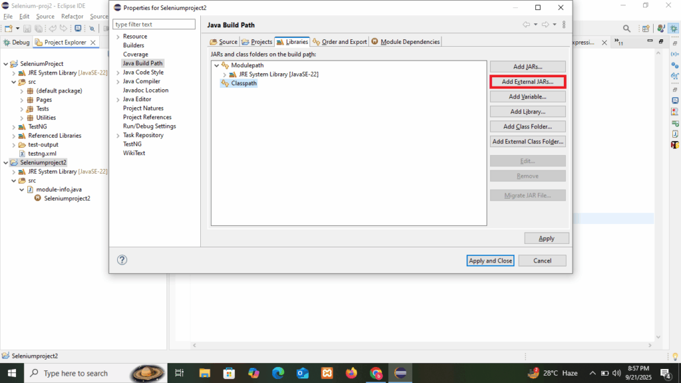The width and height of the screenshot is (681, 383).
Task: Click the Variables view icon in right sidebar
Action: pyautogui.click(x=674, y=53)
